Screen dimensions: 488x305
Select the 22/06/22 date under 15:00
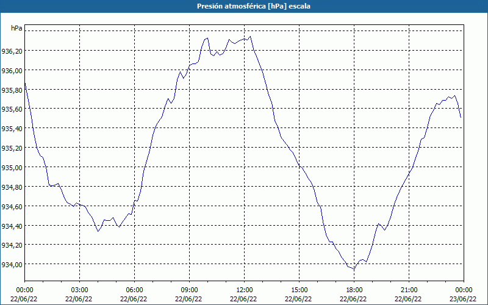(298, 299)
